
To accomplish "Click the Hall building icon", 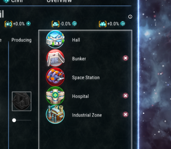I will point(55,39).
